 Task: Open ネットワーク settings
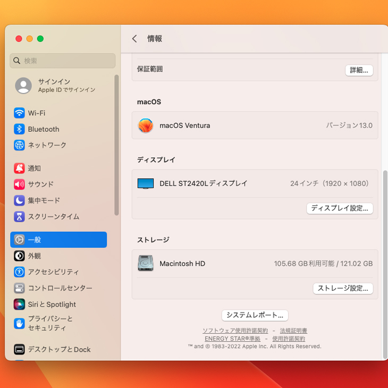point(58,145)
